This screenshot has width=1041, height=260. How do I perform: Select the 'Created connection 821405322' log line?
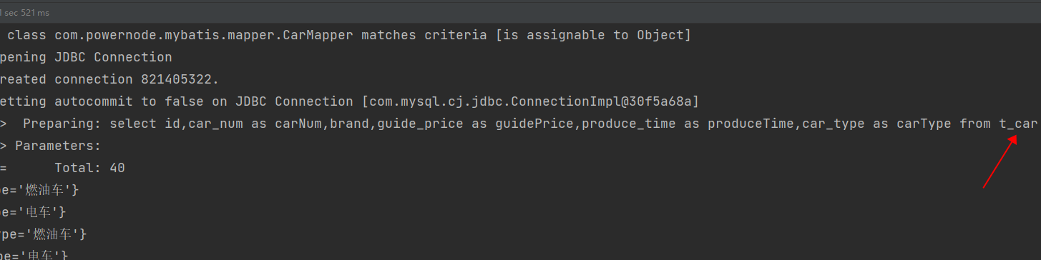click(109, 79)
